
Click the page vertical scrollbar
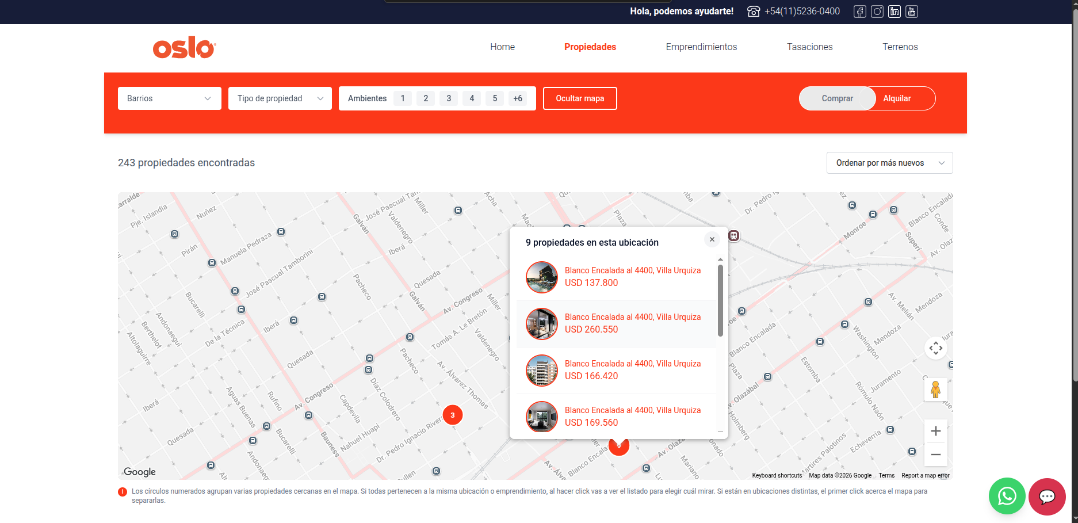pos(1075,196)
